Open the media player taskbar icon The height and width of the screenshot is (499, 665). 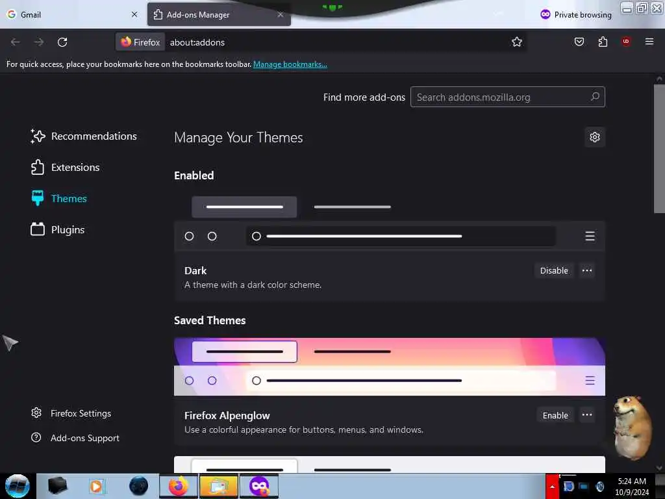coord(97,486)
